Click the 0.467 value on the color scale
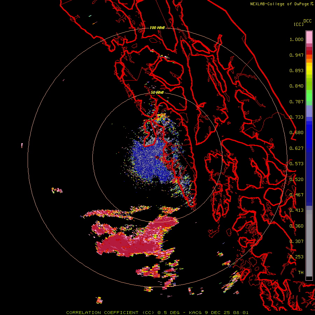Viewport: 315px width, 315px height. click(296, 195)
